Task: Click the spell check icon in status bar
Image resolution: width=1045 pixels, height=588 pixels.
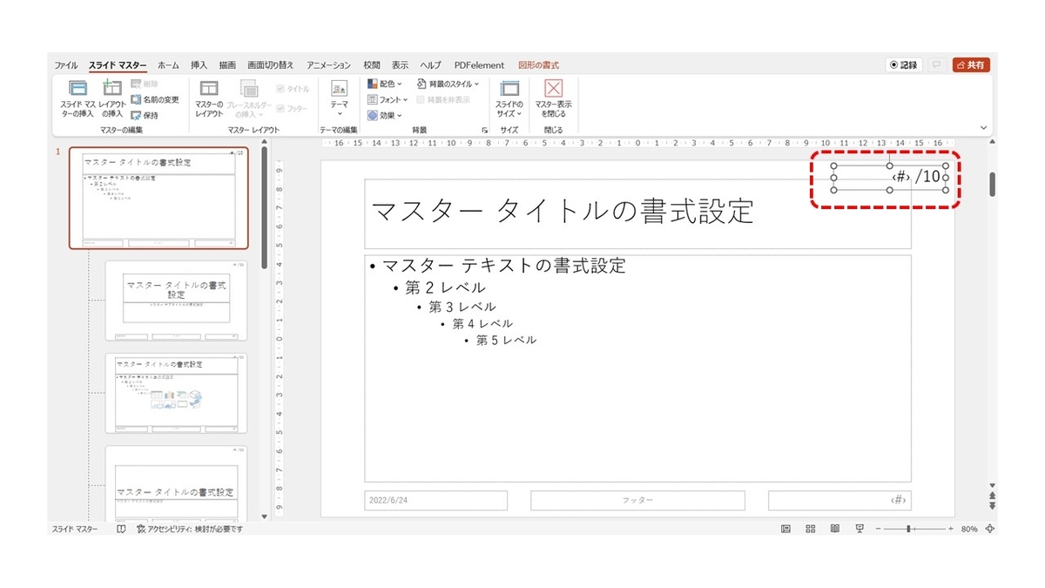Action: (x=121, y=529)
